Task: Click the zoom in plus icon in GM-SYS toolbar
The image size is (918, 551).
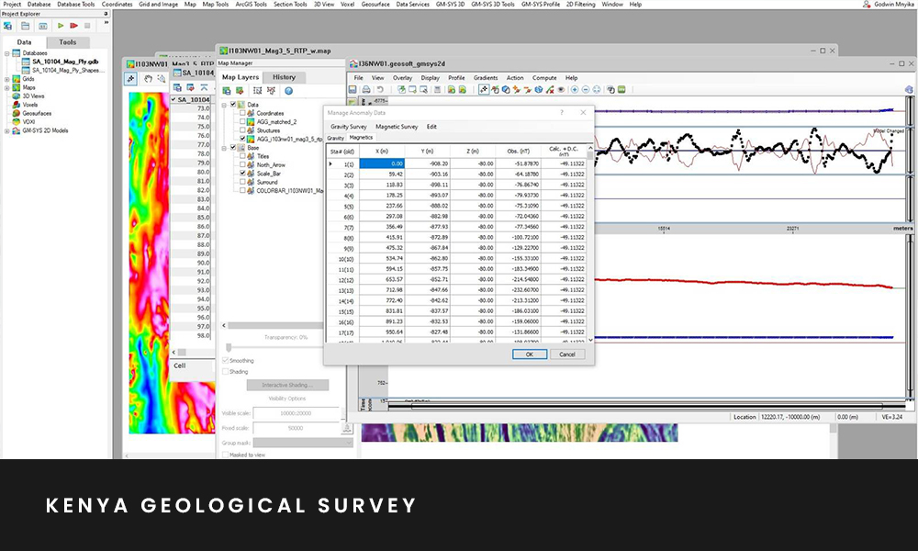Action: (x=575, y=90)
